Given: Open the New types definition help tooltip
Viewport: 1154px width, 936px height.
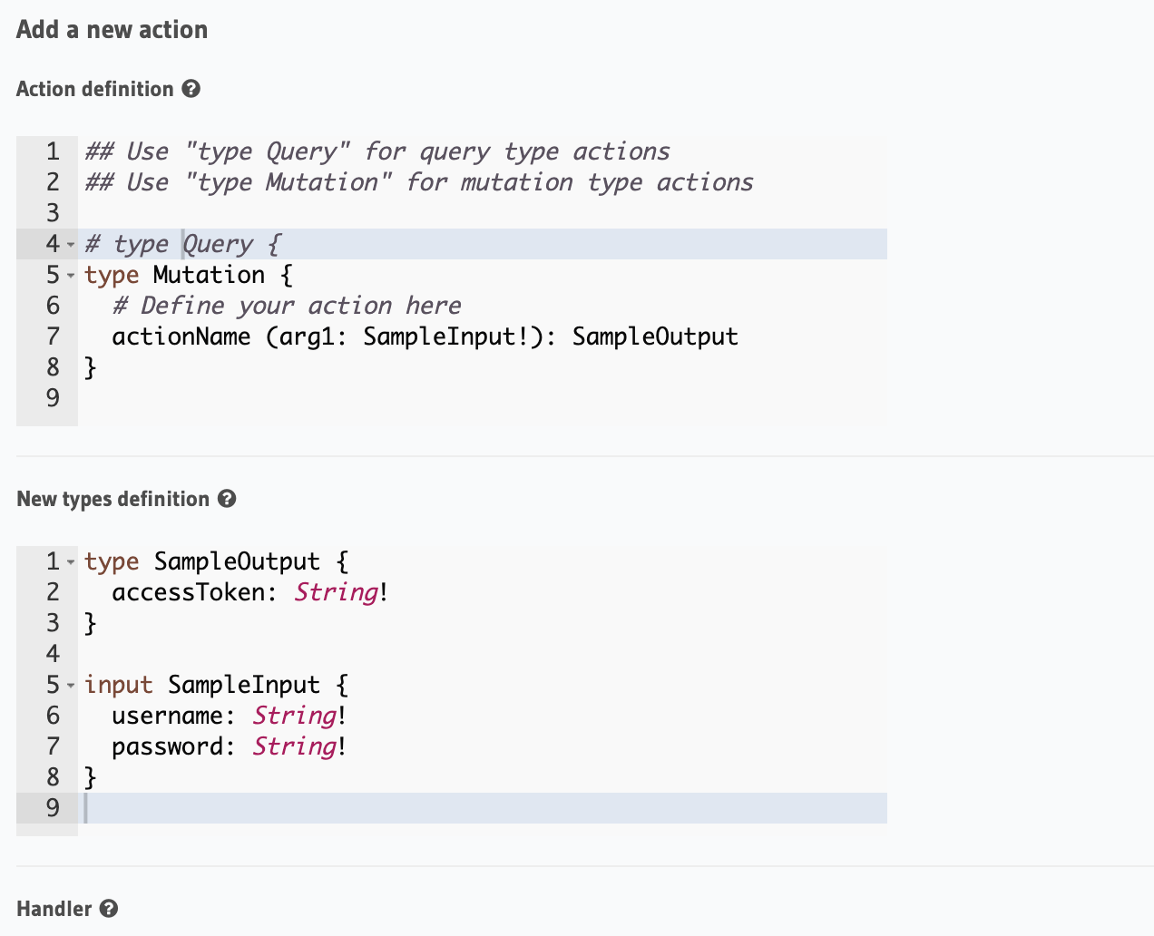Looking at the screenshot, I should point(227,499).
